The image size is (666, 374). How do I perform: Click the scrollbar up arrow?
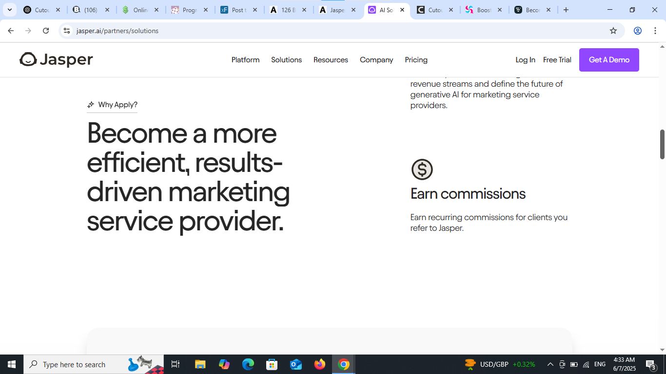pos(662,47)
